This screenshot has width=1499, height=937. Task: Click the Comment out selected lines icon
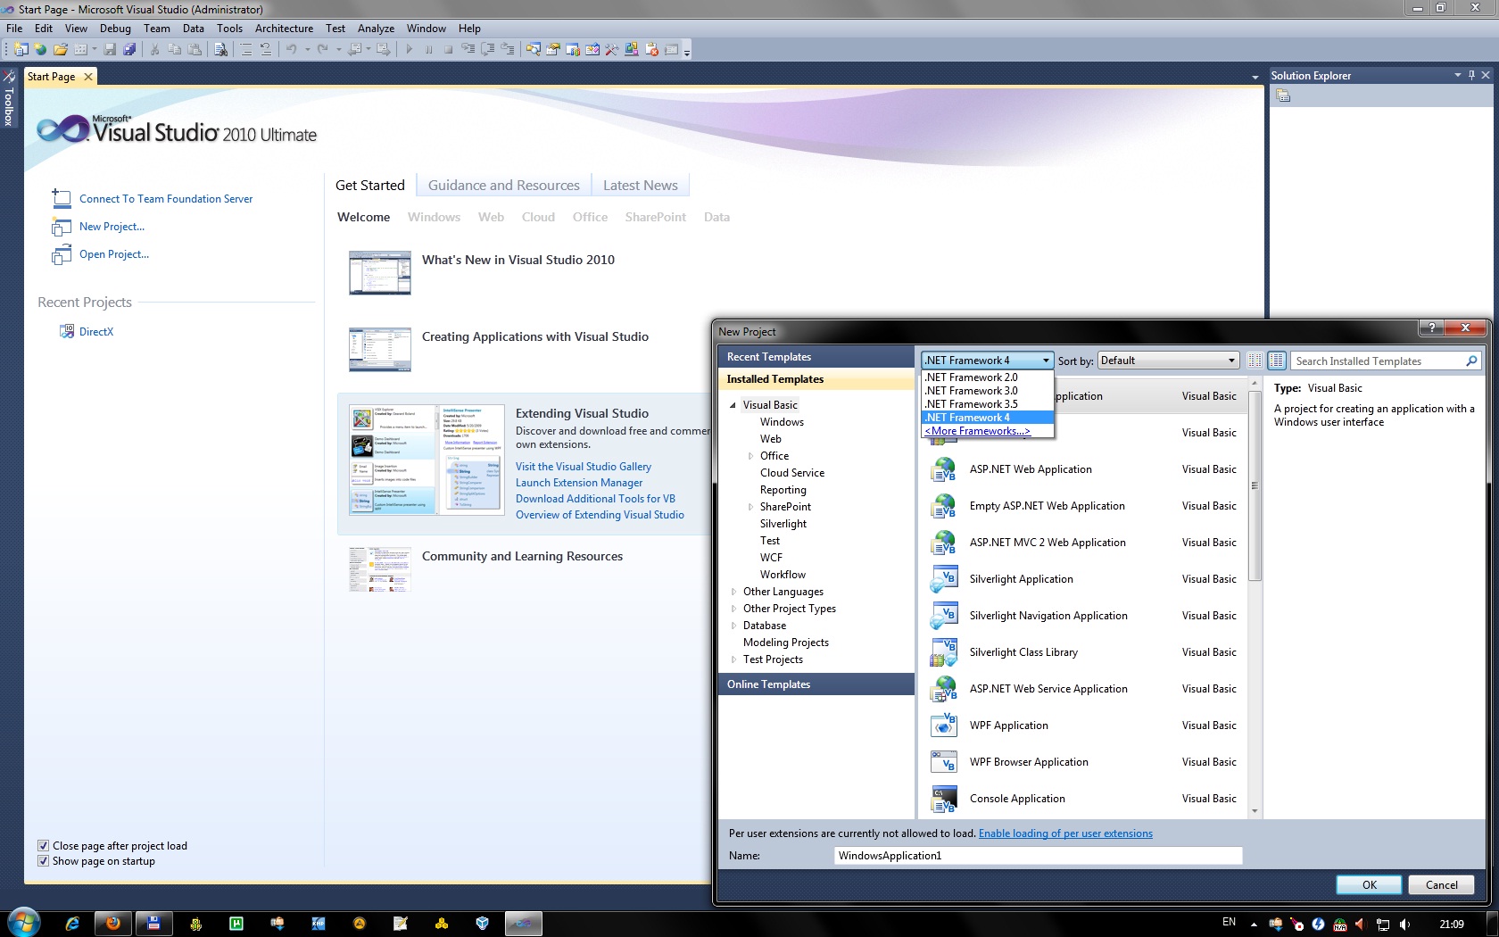245,49
